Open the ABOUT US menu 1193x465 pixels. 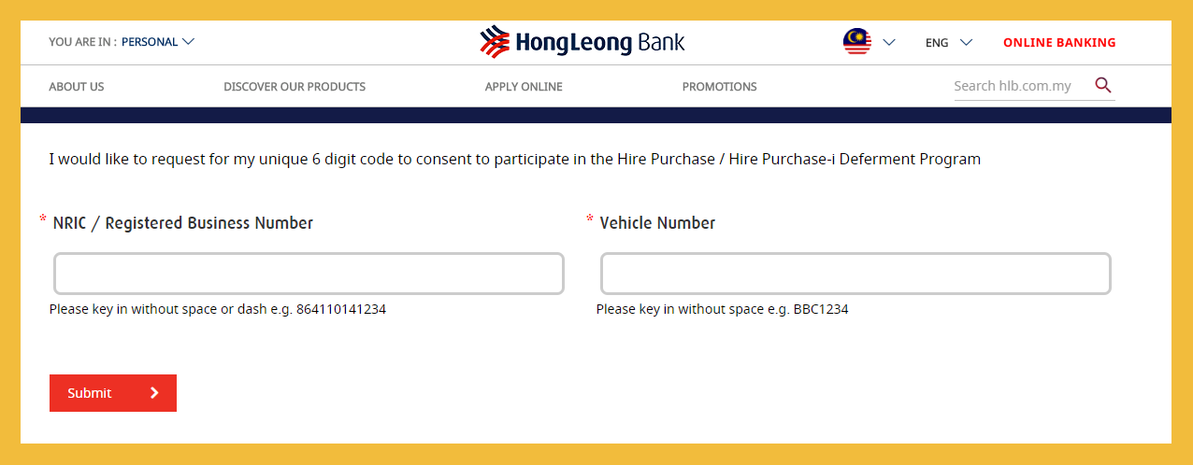click(x=77, y=87)
